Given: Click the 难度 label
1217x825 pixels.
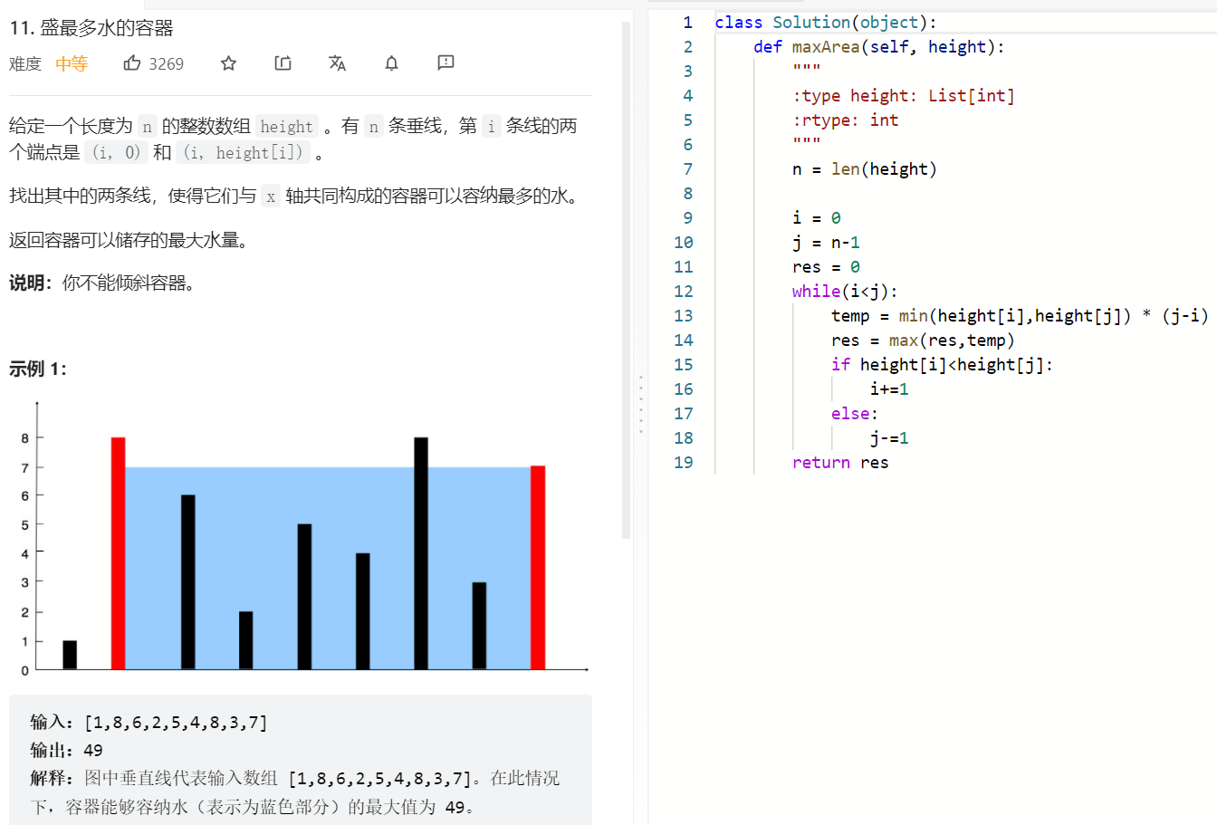Looking at the screenshot, I should coord(25,63).
